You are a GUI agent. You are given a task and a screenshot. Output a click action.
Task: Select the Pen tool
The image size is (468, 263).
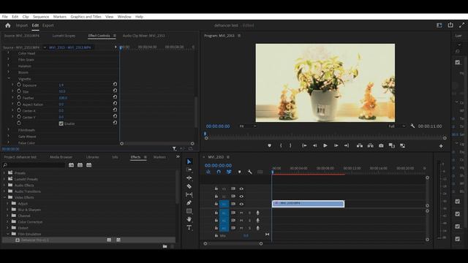[x=189, y=203]
